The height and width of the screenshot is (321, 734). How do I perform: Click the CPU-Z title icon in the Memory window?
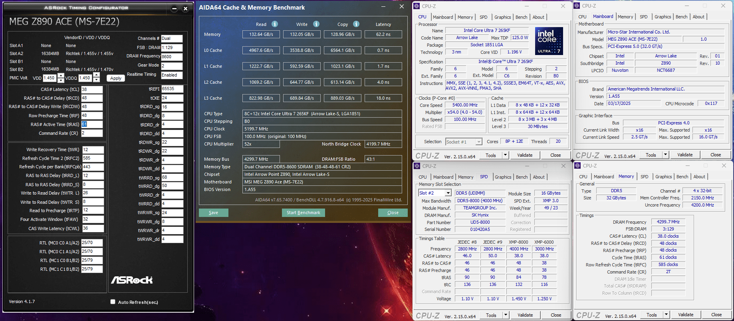577,165
